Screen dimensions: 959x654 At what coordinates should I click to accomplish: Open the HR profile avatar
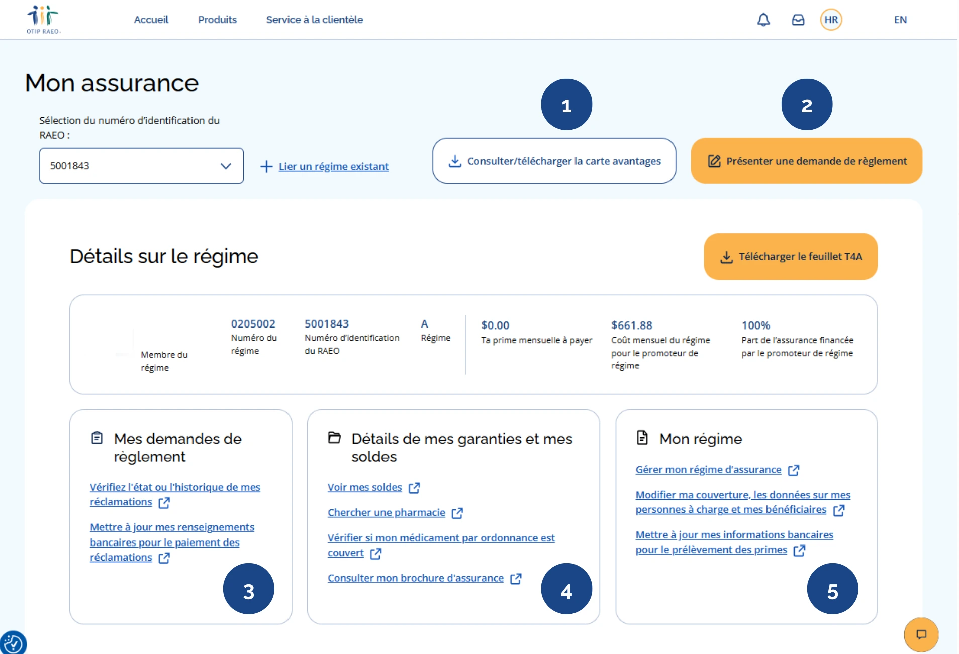(x=831, y=20)
